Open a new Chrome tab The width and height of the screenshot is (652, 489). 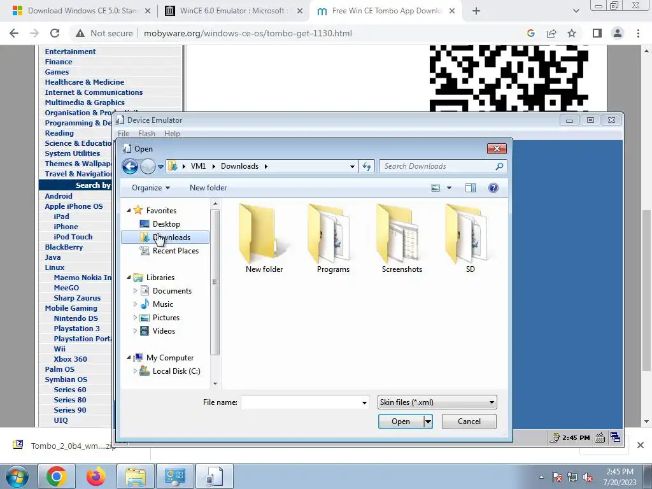pos(476,11)
